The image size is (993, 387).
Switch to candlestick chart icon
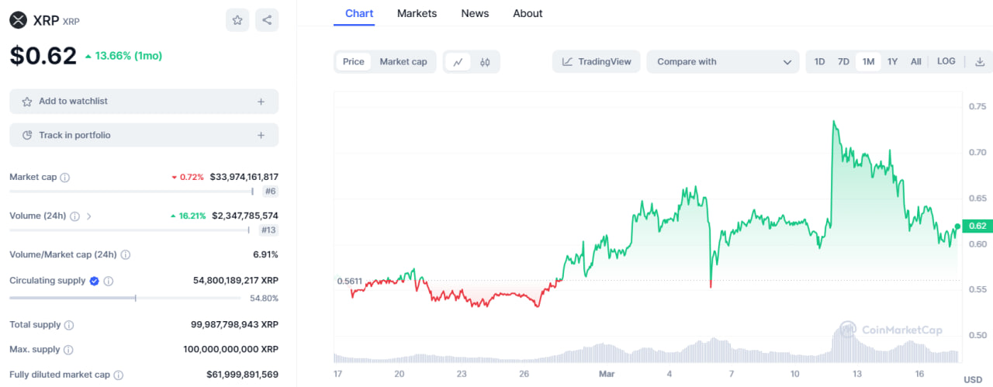pyautogui.click(x=485, y=62)
